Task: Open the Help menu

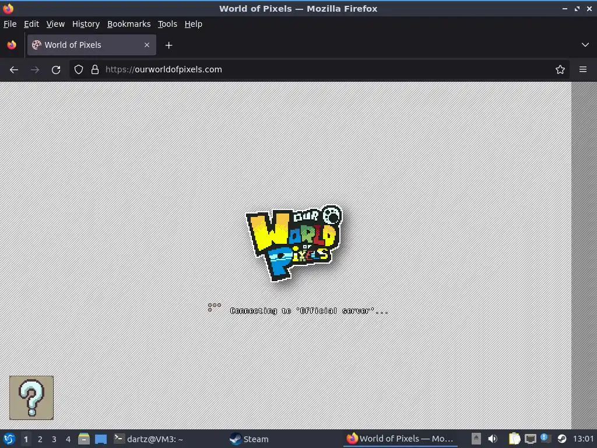Action: point(194,24)
